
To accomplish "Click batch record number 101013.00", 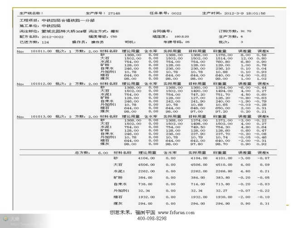I will 41,116.
